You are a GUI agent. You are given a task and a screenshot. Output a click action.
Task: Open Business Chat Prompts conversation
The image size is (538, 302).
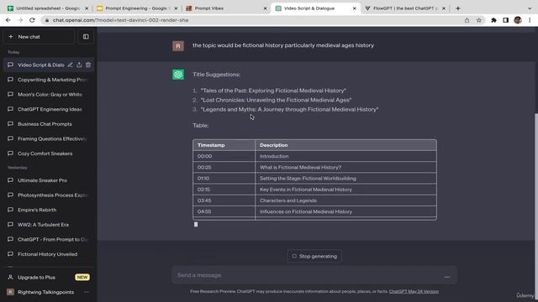(49, 124)
